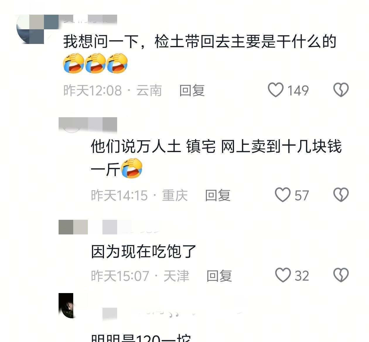Screen dimensions: 369x342
Task: Like the Chongqing reply with 57 likes
Action: [283, 195]
